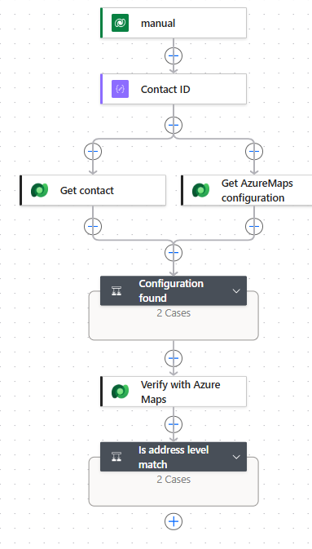This screenshot has width=312, height=549.
Task: Add step directly below Contact ID
Action: (174, 125)
